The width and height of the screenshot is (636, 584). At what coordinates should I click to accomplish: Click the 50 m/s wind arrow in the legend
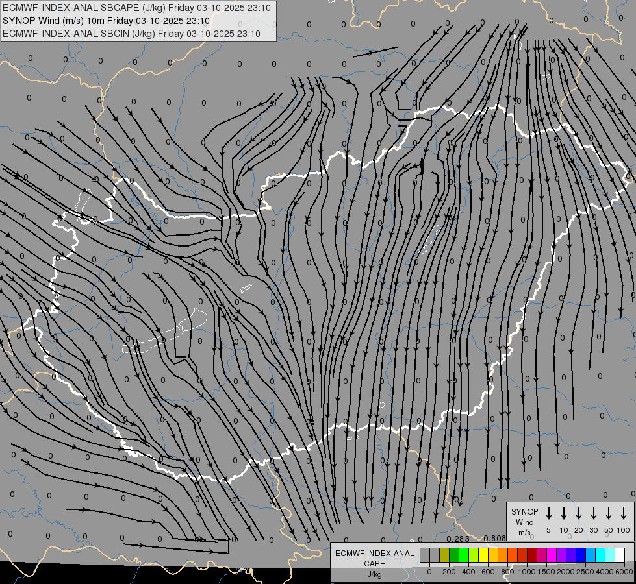(609, 513)
